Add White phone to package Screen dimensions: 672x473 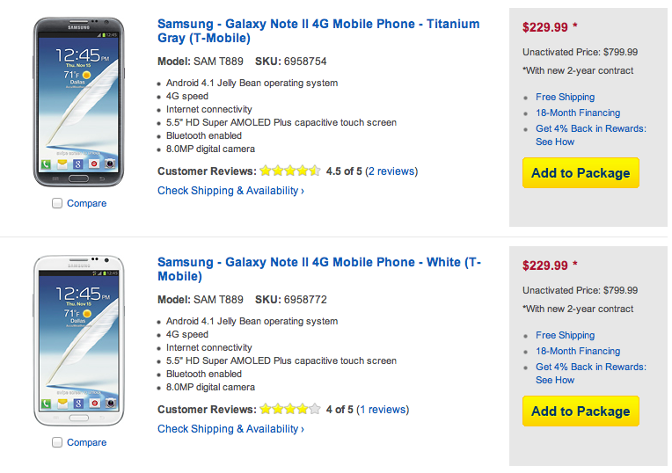(x=581, y=411)
